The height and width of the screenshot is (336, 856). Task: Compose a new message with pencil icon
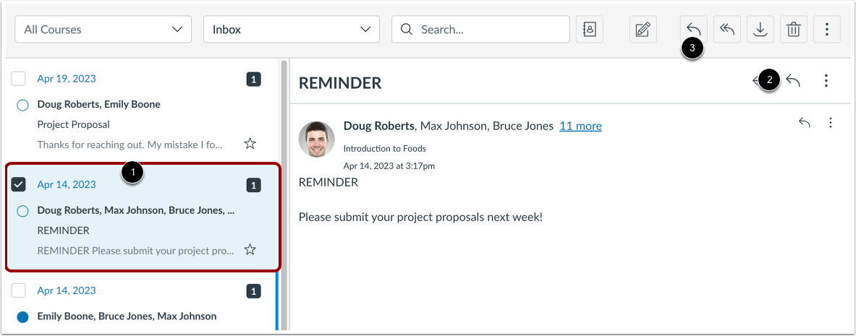pos(643,30)
